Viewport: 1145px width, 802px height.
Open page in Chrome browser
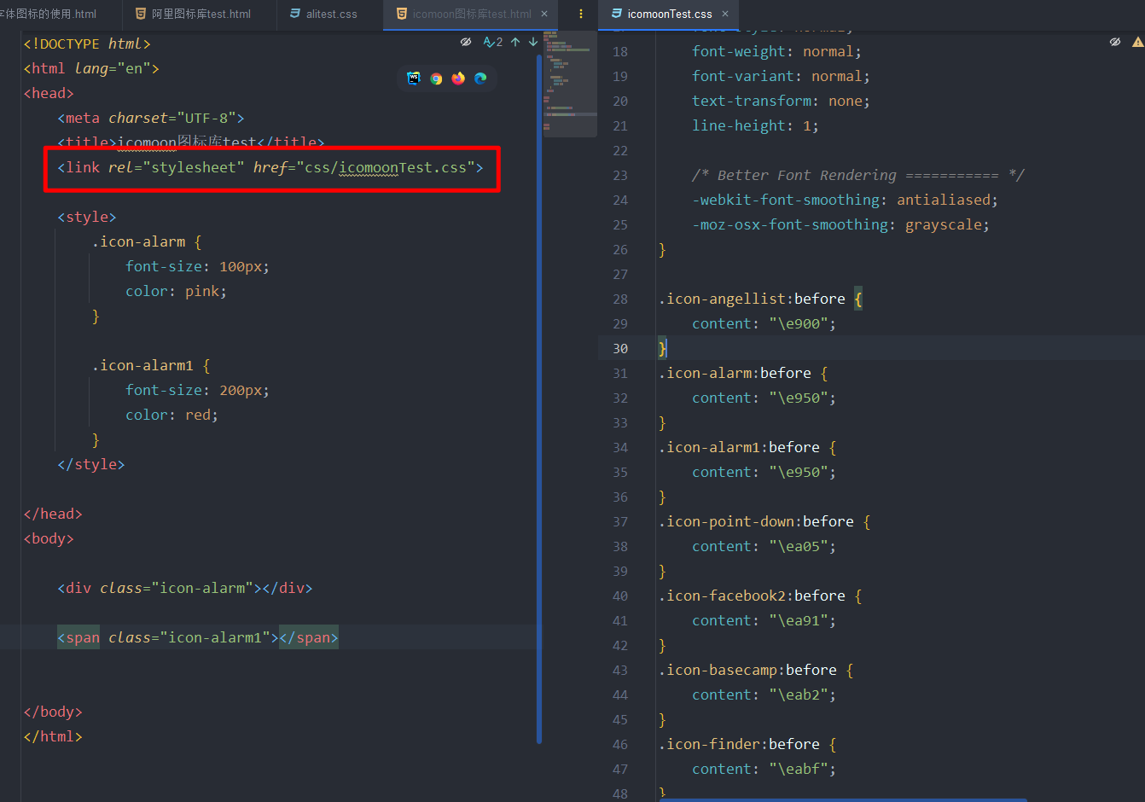(436, 78)
